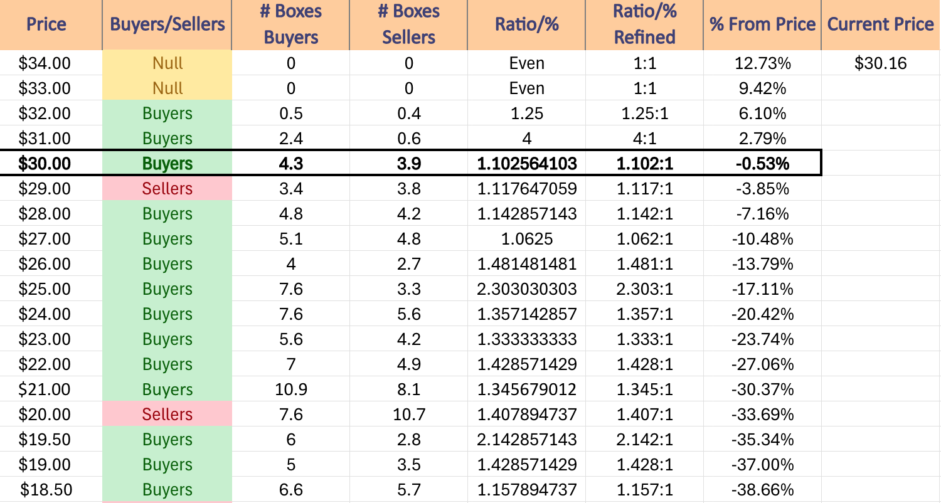The height and width of the screenshot is (503, 941).
Task: Click the 12.73% cell
Action: (x=762, y=63)
